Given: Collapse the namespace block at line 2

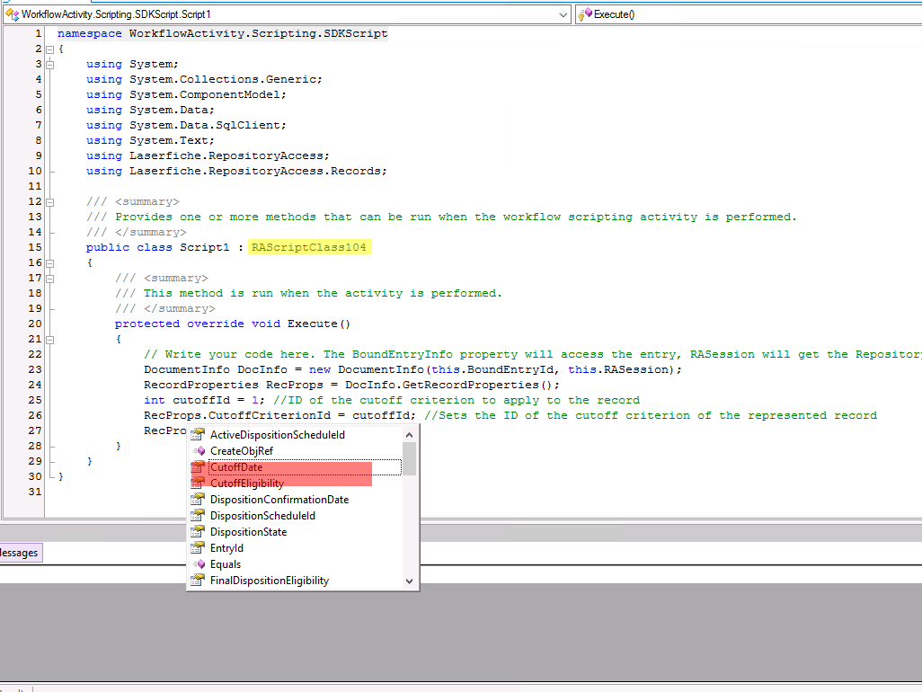Looking at the screenshot, I should pos(50,49).
